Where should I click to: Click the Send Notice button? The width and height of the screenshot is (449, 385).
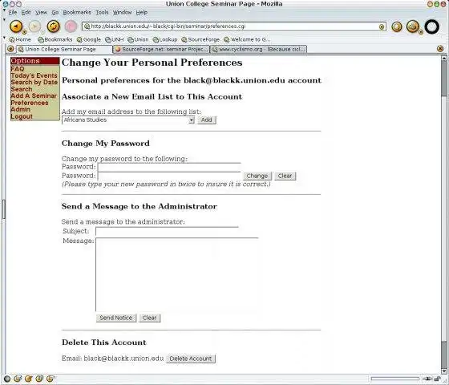pos(116,318)
